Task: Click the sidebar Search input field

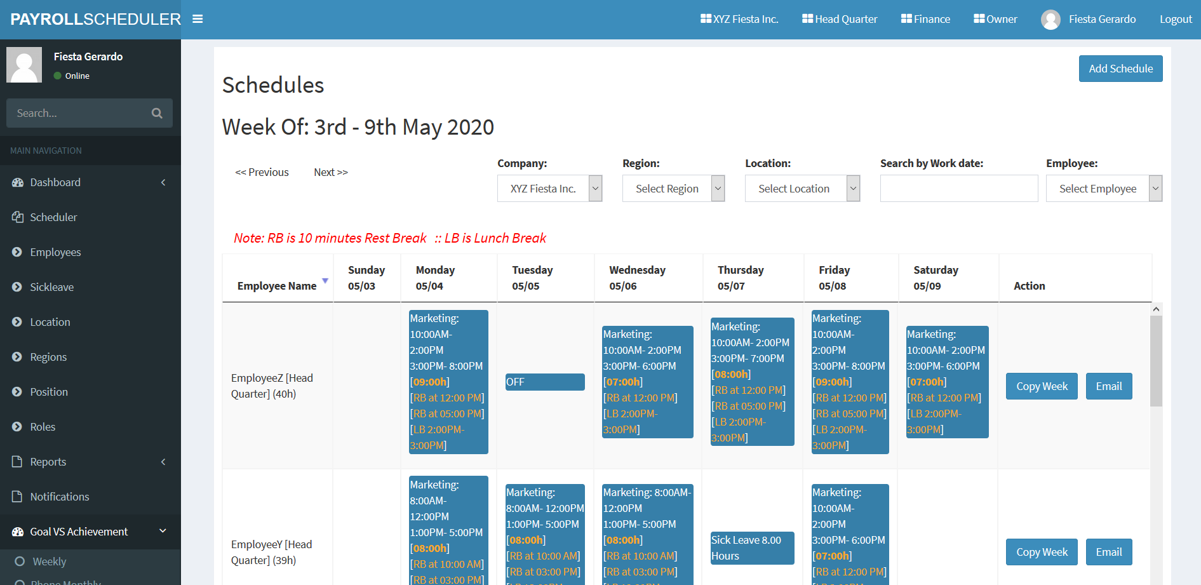Action: pos(79,113)
